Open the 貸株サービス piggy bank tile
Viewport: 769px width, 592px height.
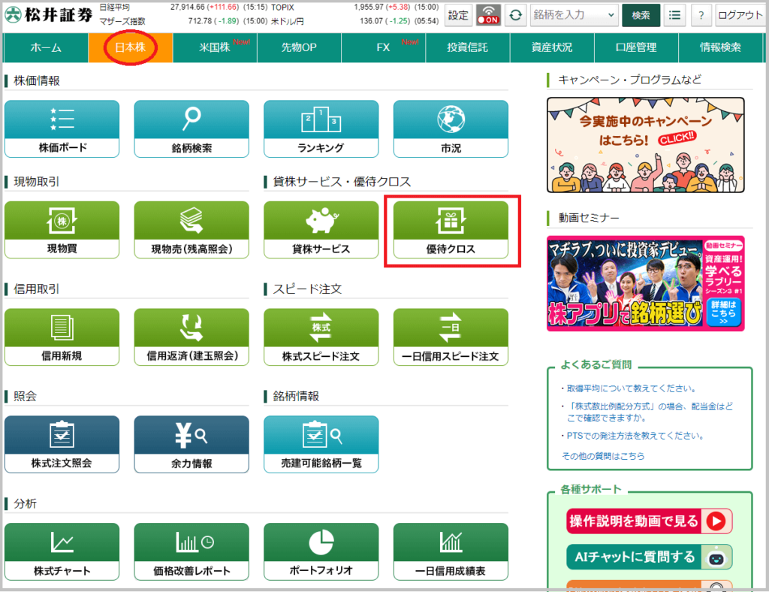click(321, 230)
